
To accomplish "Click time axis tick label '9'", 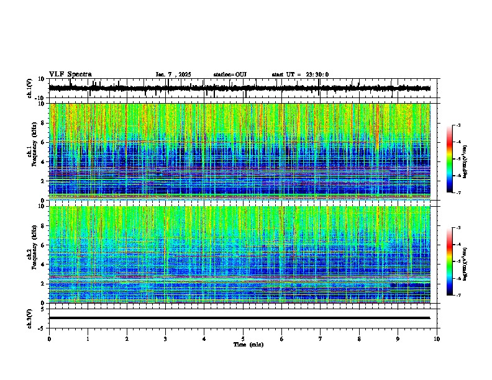I will point(398,339).
